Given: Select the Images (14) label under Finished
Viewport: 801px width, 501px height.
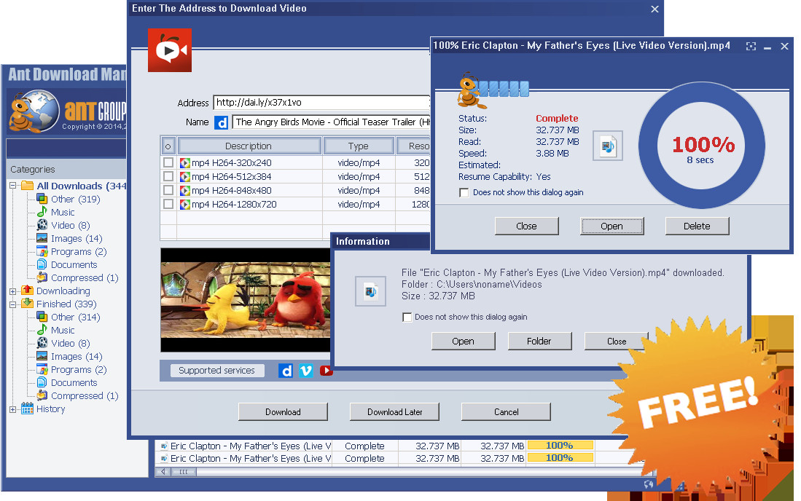Looking at the screenshot, I should [77, 357].
